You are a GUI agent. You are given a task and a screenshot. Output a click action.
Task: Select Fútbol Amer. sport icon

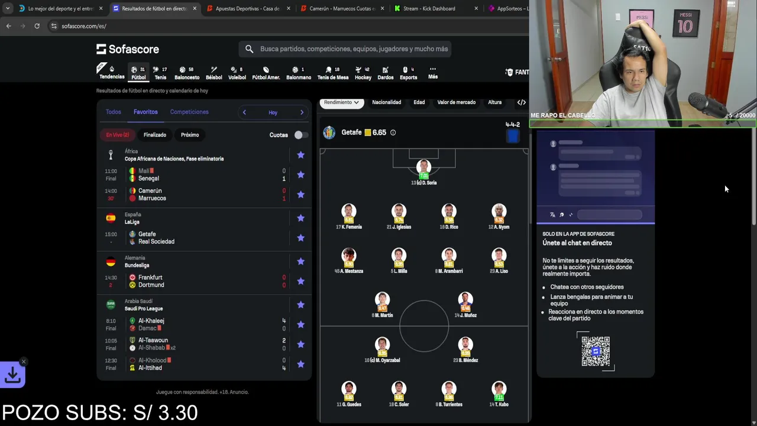(x=266, y=73)
